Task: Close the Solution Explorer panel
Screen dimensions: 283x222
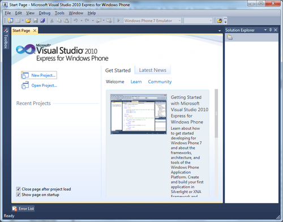Action: (276, 30)
